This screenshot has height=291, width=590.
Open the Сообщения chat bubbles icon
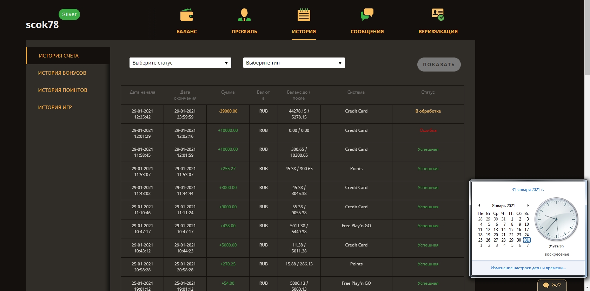point(367,15)
